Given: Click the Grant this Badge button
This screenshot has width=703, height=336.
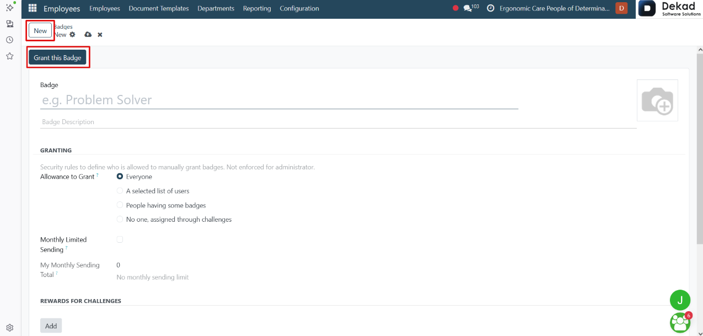Looking at the screenshot, I should click(x=57, y=57).
